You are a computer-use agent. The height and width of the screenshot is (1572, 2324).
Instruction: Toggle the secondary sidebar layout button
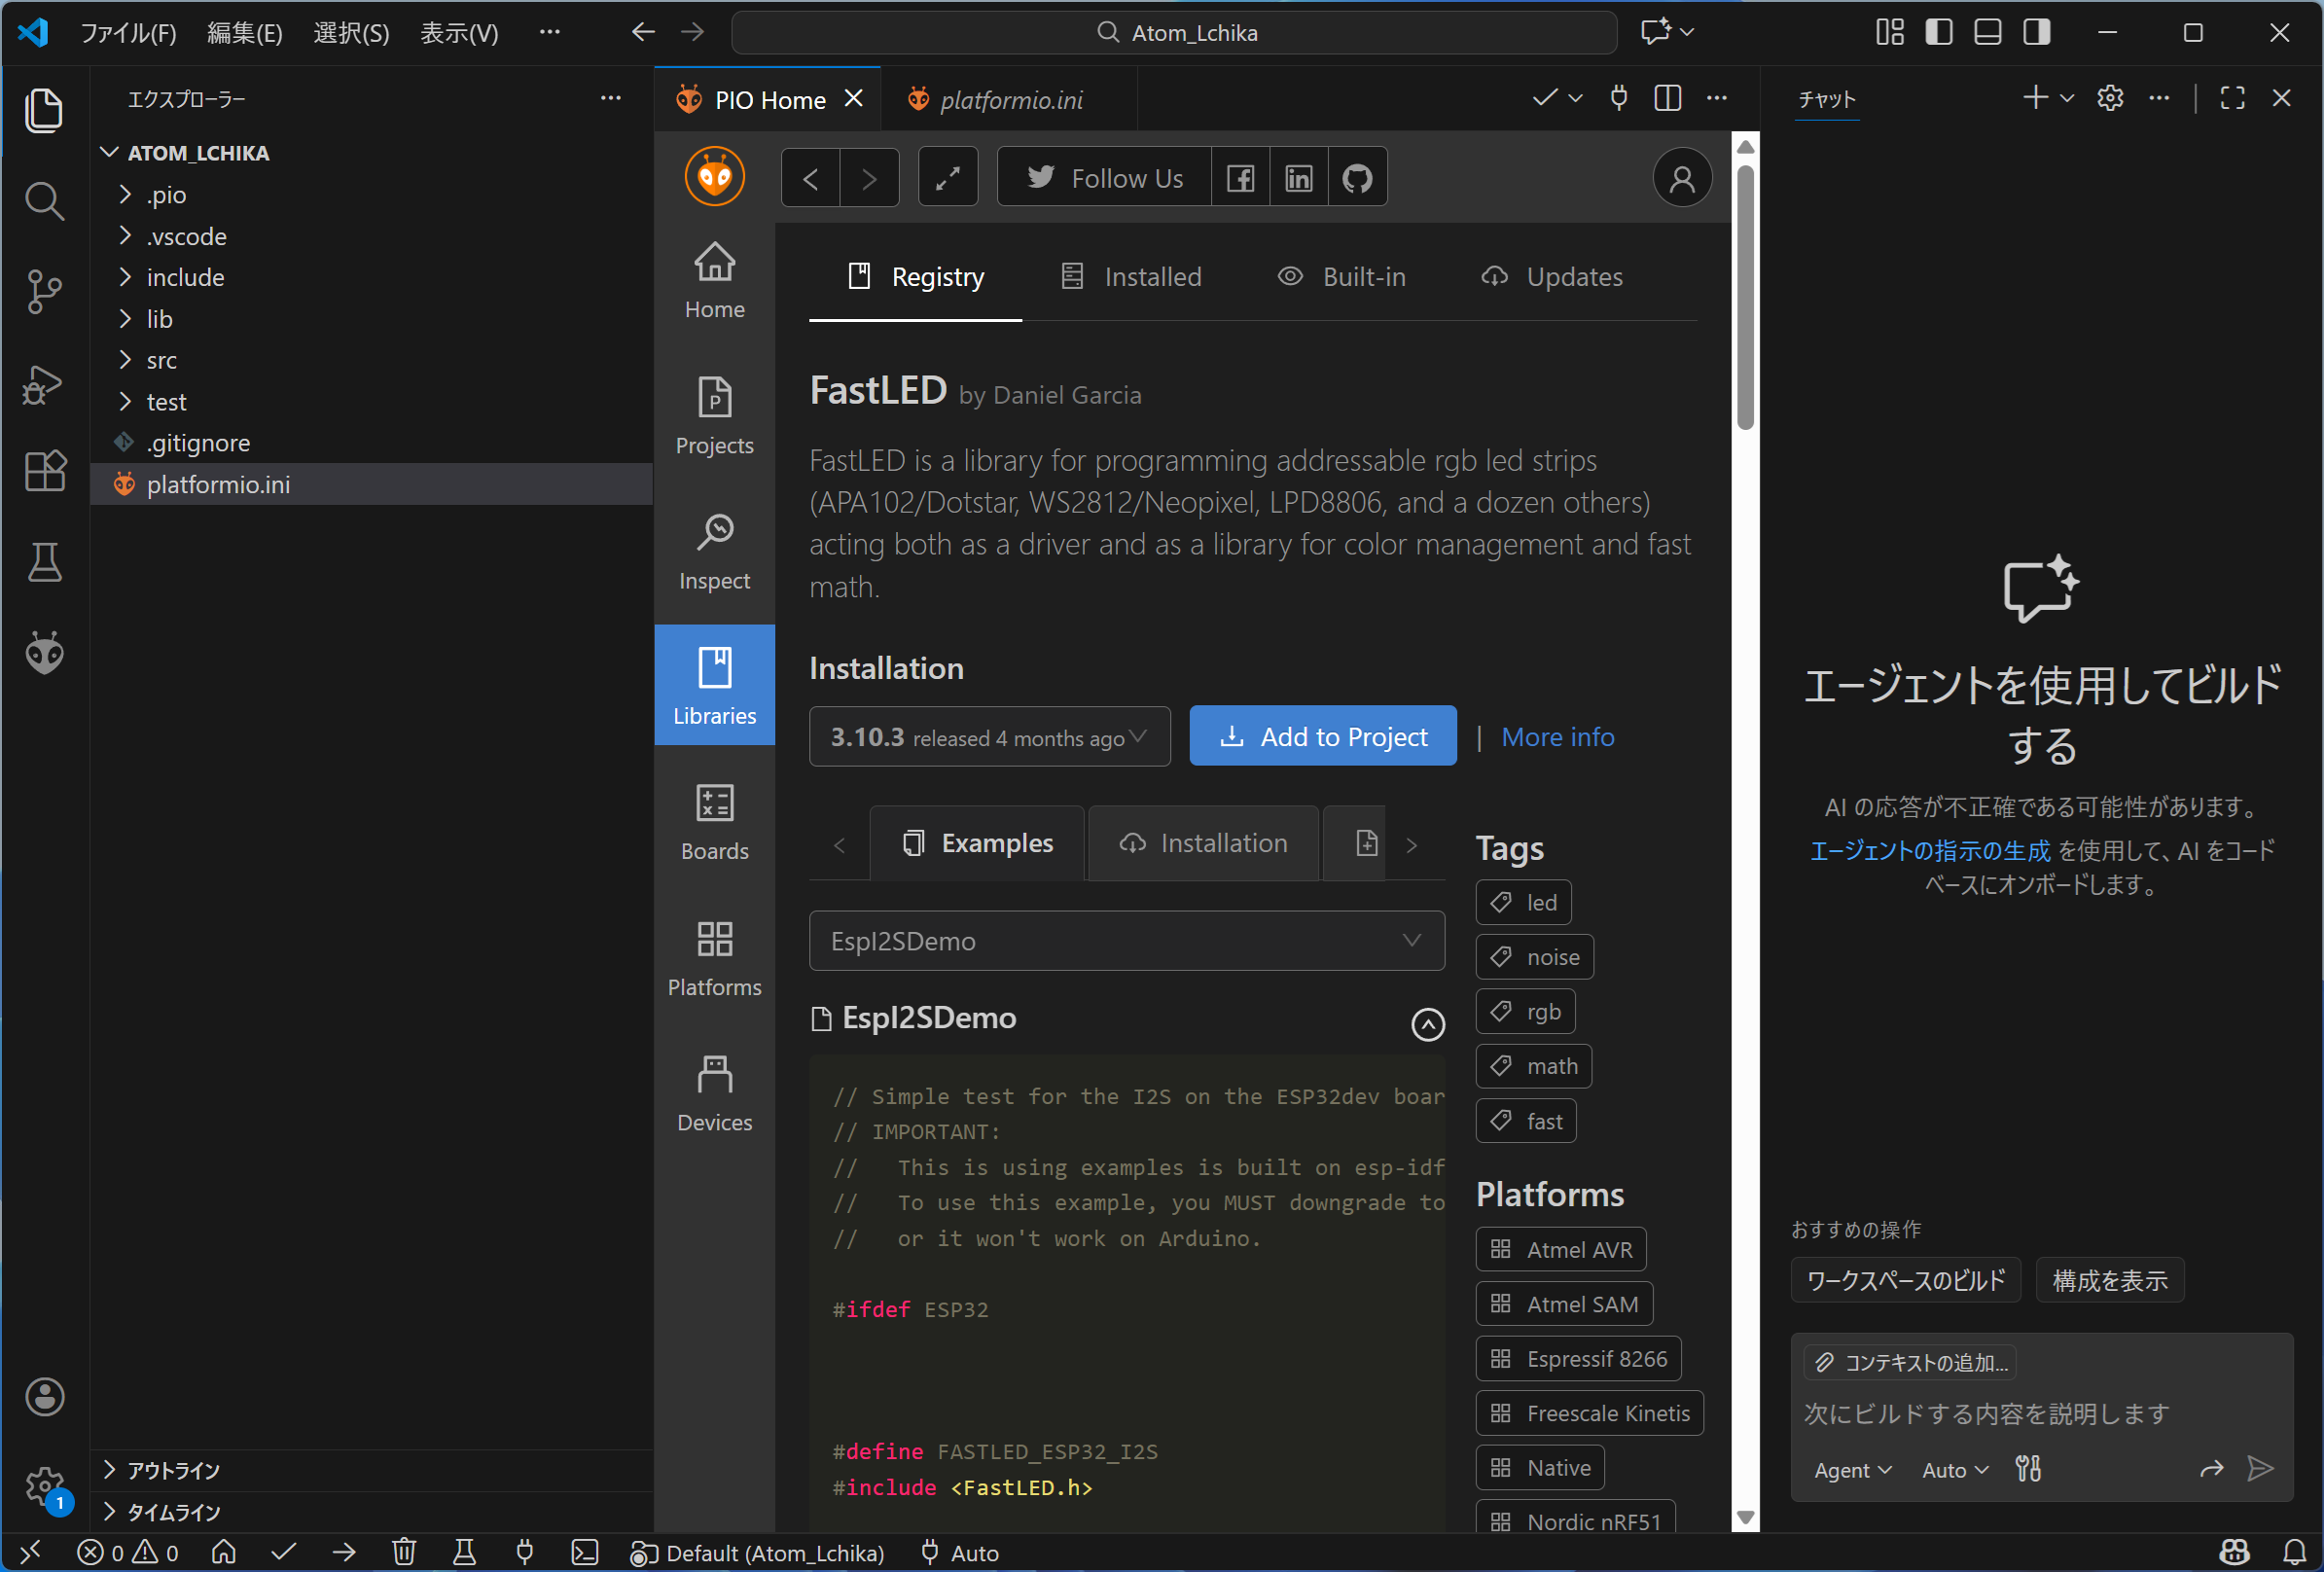2036,32
